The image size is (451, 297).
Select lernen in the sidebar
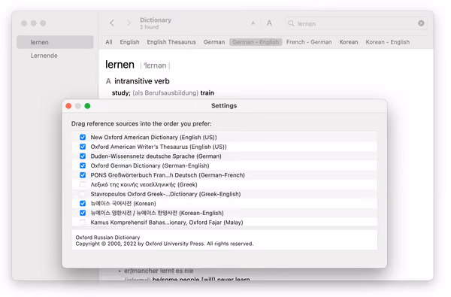pos(55,42)
